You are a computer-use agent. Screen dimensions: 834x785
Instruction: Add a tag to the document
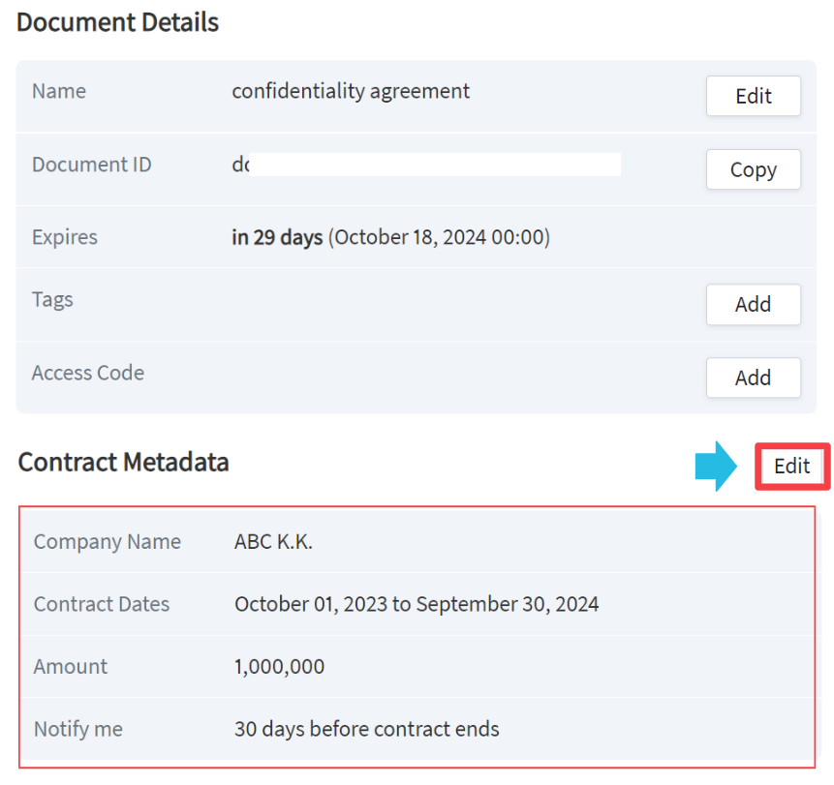(x=753, y=304)
